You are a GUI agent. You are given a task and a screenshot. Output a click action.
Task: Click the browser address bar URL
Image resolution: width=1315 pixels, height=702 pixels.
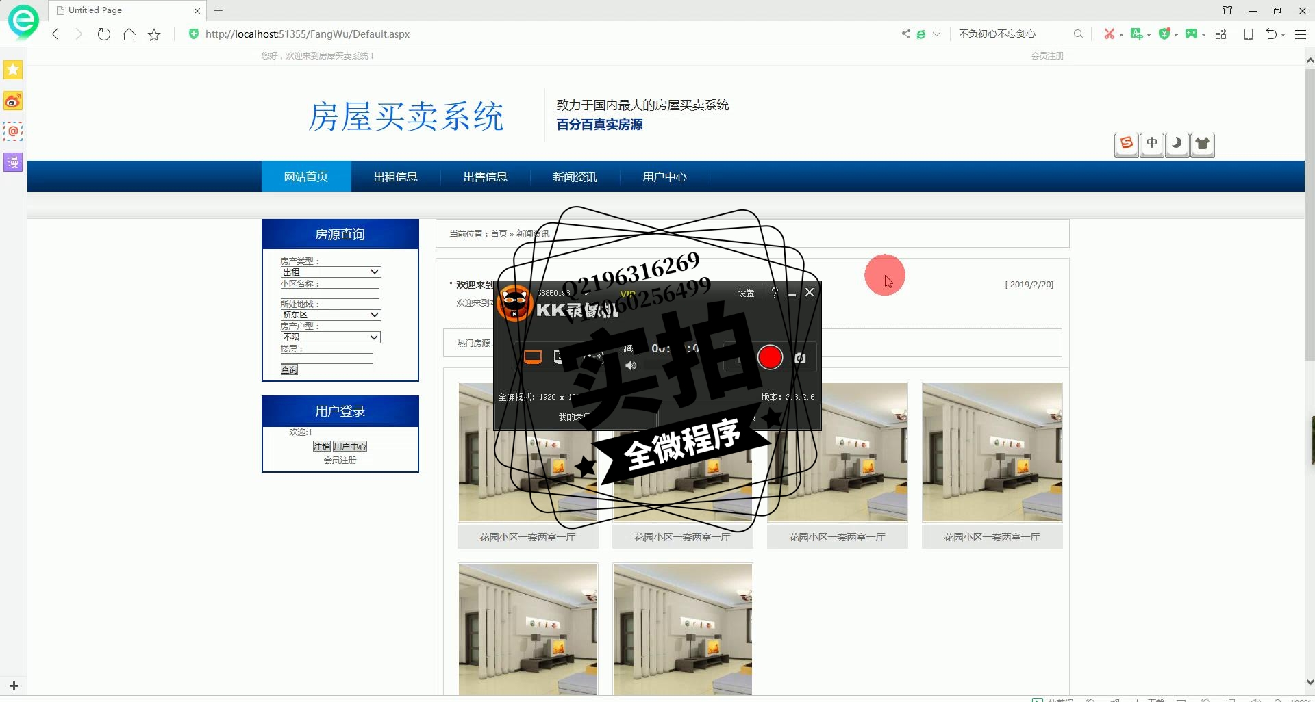[308, 34]
